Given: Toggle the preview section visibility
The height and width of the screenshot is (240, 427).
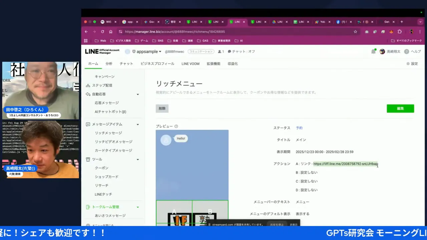Looking at the screenshot, I should pos(164,126).
